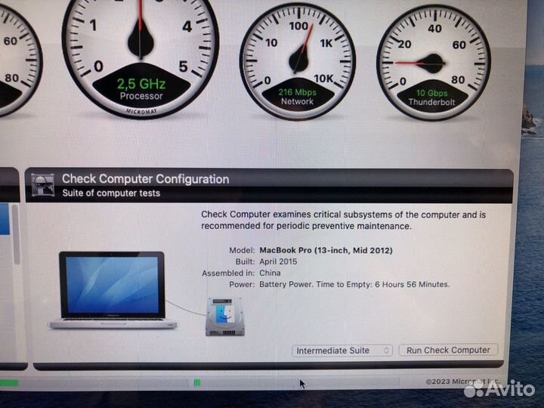Click the Assembled in value China
This screenshot has height=408, width=544.
point(270,273)
